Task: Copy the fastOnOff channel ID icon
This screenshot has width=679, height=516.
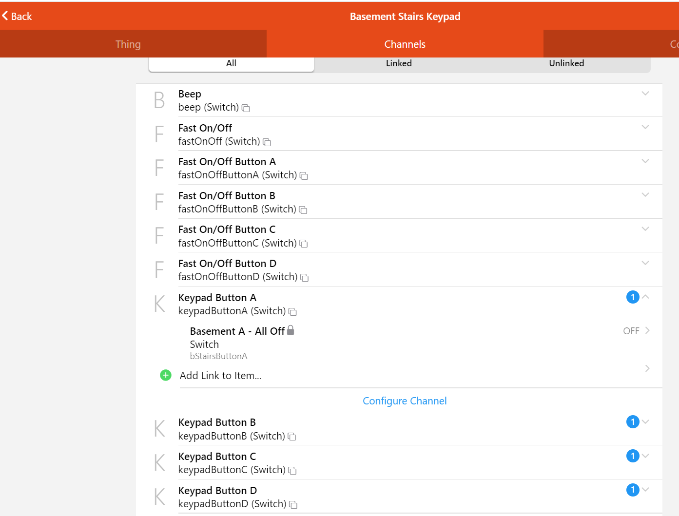Action: (x=267, y=142)
